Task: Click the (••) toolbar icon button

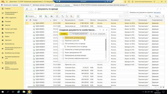Action: [41, 16]
